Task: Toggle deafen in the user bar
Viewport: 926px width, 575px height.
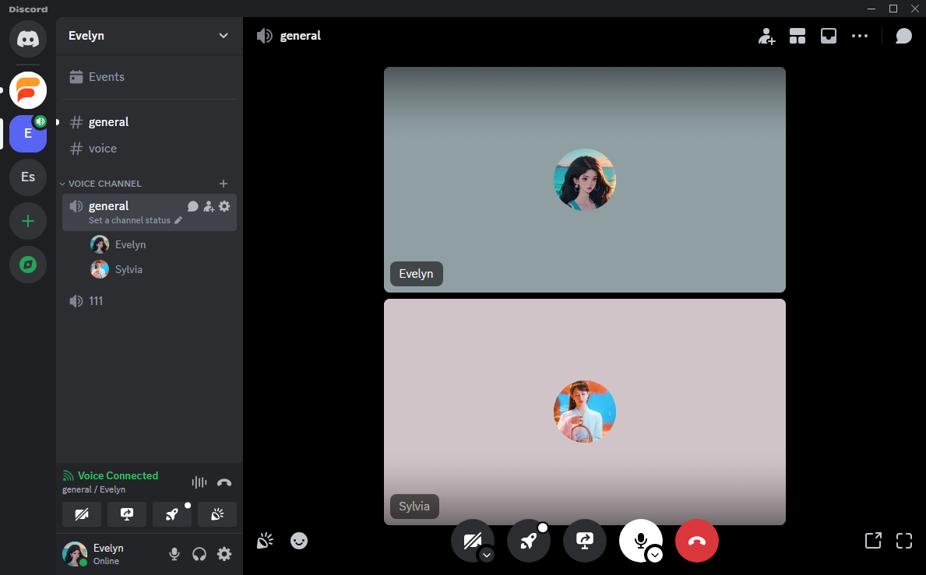Action: (199, 554)
